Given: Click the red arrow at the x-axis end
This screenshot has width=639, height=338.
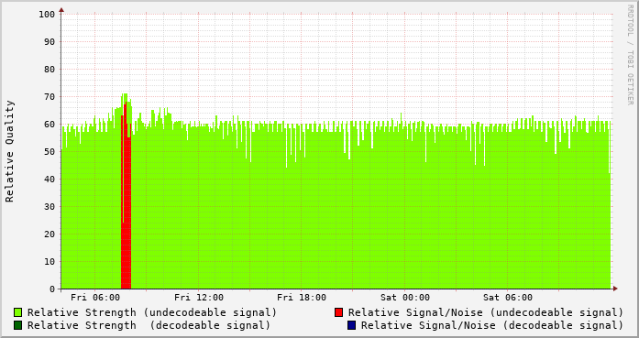Looking at the screenshot, I should coord(615,289).
